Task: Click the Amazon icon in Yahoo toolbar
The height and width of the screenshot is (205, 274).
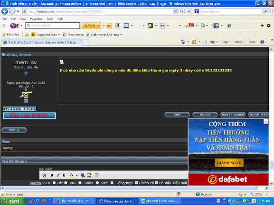Action: click(118, 26)
